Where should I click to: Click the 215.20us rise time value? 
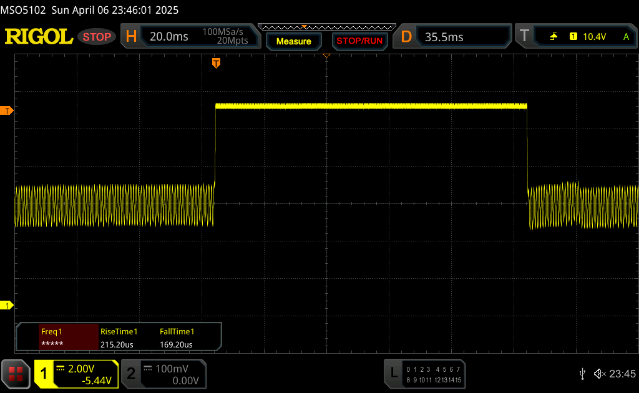pyautogui.click(x=117, y=344)
